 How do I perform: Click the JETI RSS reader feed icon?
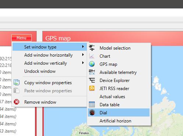point(92,88)
